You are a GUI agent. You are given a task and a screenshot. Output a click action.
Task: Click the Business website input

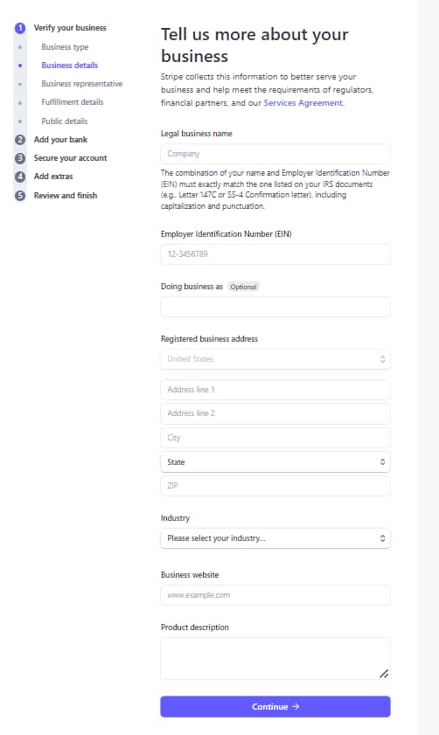pos(275,595)
